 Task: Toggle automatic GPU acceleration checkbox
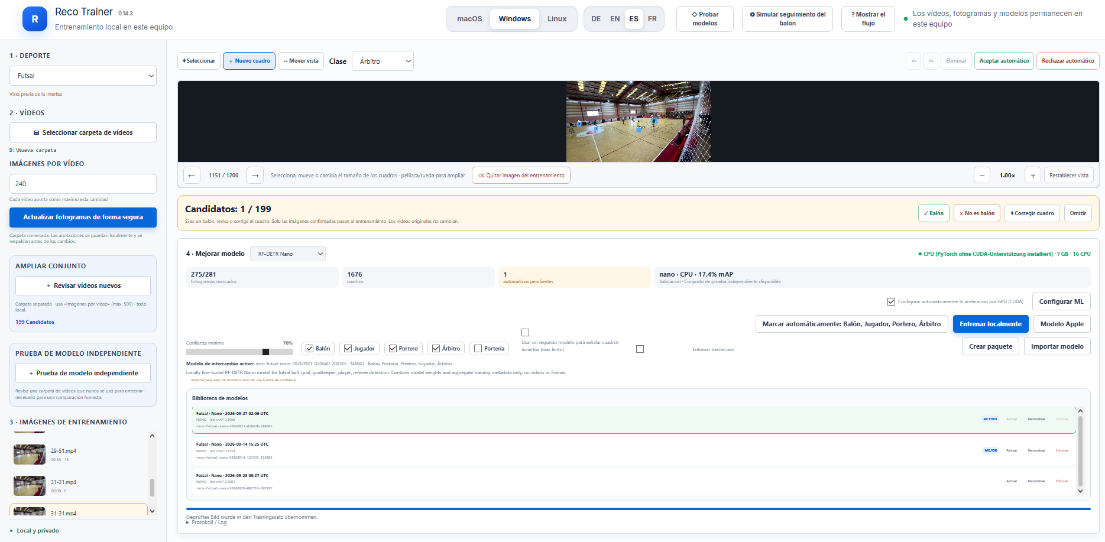[x=891, y=301]
